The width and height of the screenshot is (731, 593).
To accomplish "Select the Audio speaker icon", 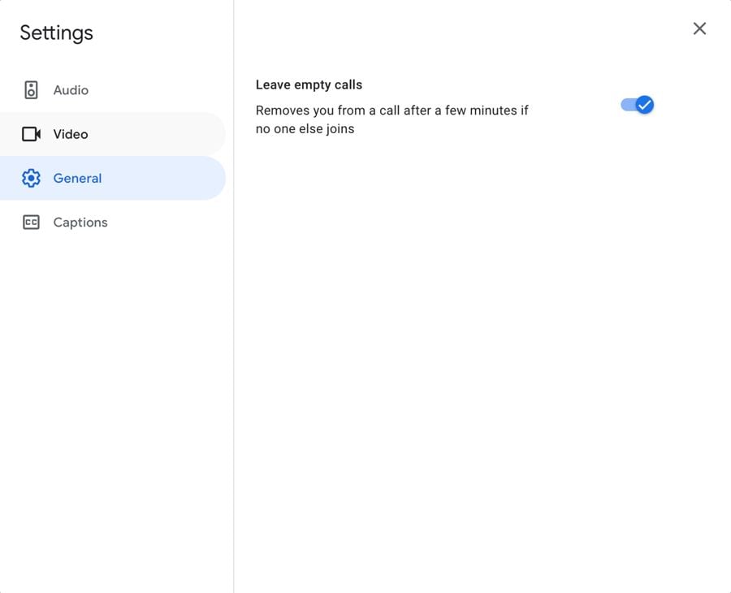I will coord(31,89).
